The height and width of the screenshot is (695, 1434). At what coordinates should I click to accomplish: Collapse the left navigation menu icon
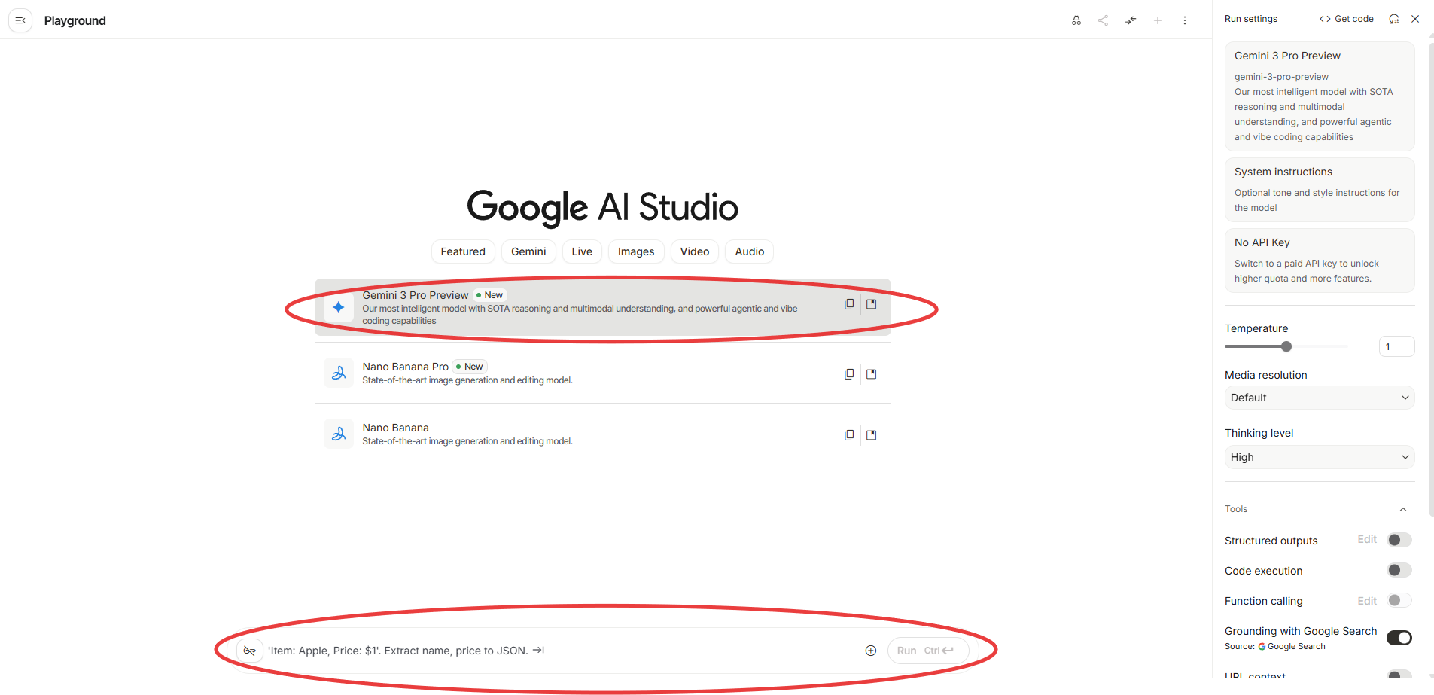[x=20, y=20]
